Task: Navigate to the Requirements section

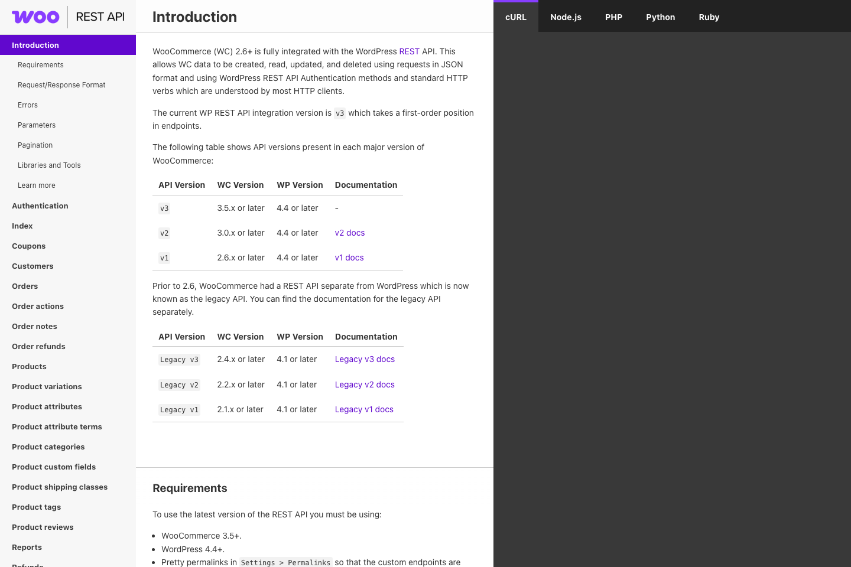Action: (x=40, y=64)
